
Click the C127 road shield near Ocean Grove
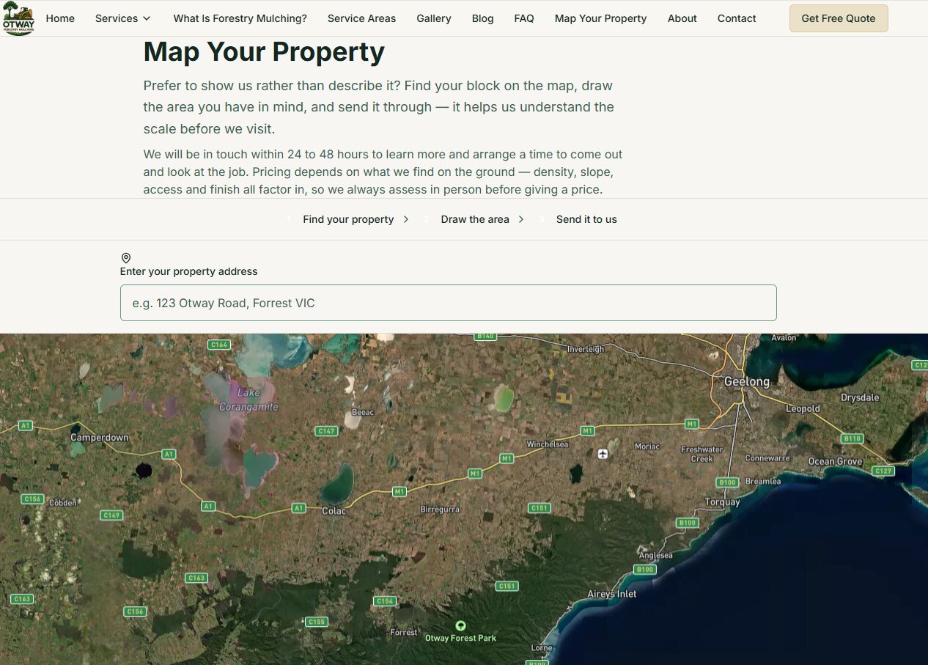884,471
